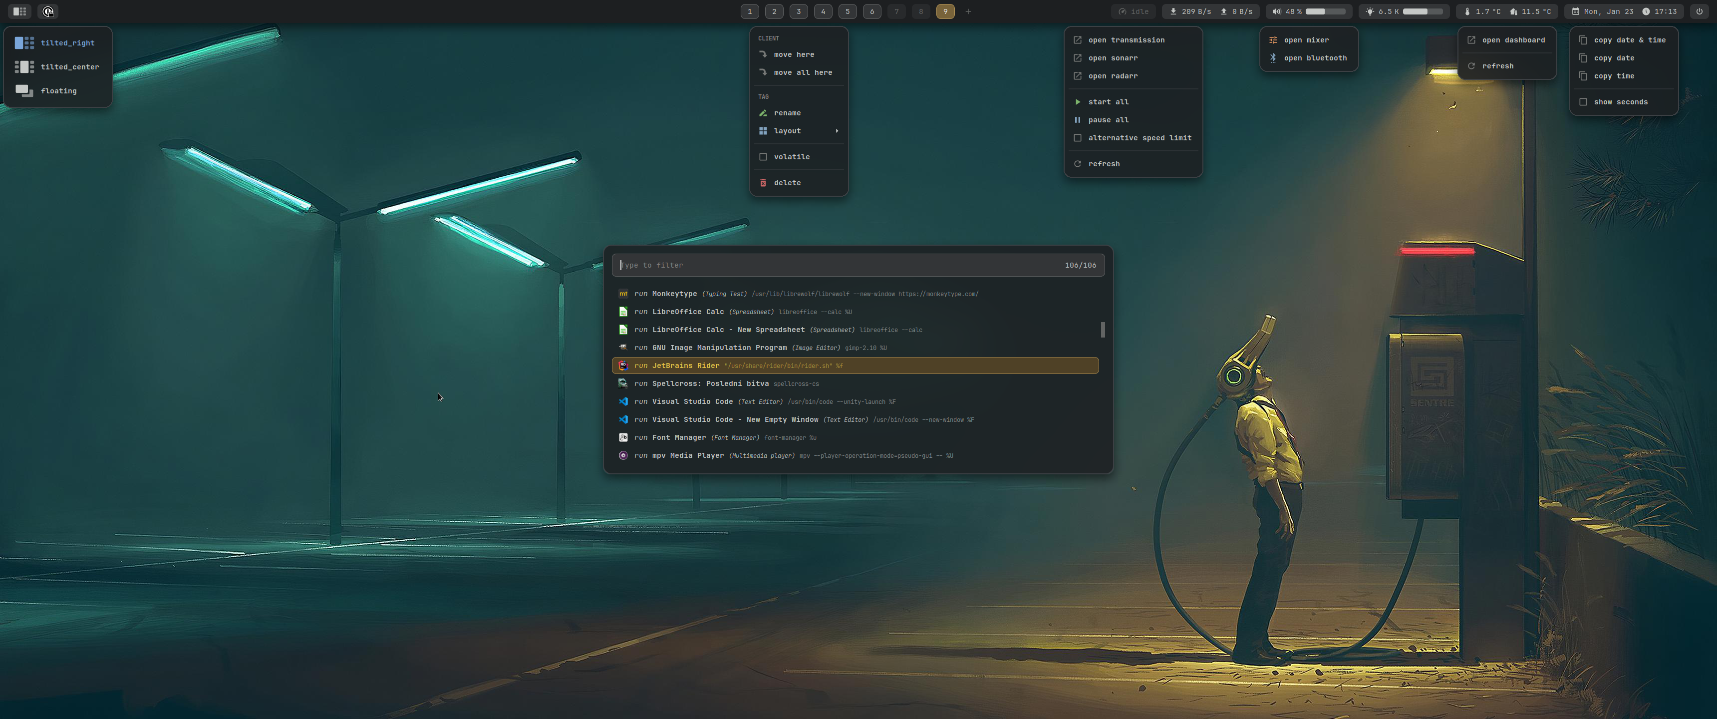This screenshot has width=1717, height=719.
Task: Choose start all torrents
Action: 1133,102
